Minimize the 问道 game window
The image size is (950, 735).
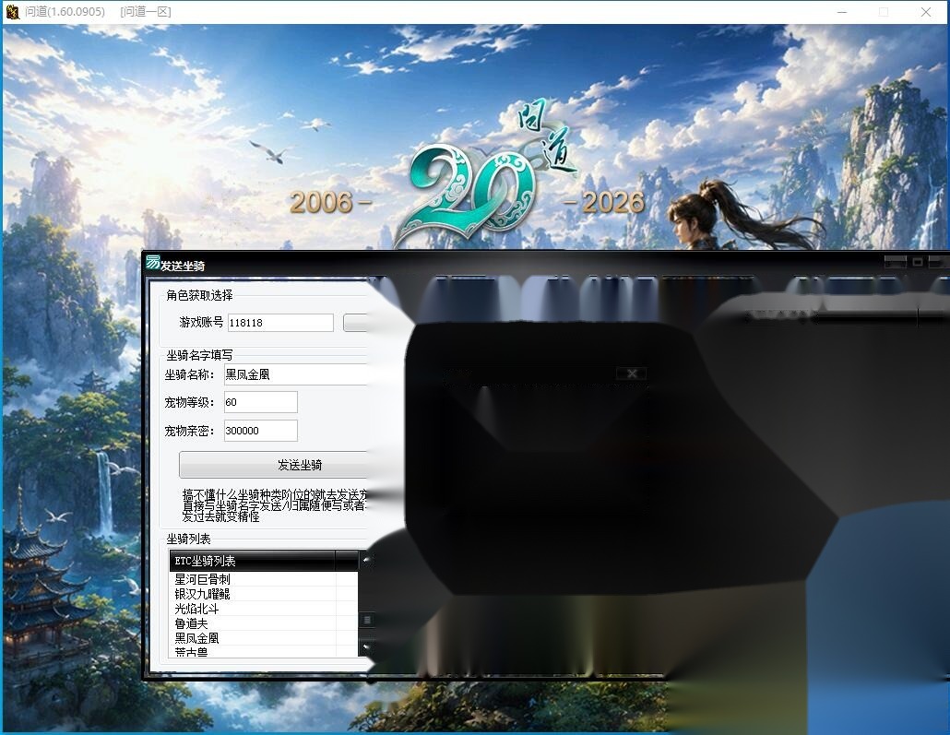pyautogui.click(x=841, y=12)
